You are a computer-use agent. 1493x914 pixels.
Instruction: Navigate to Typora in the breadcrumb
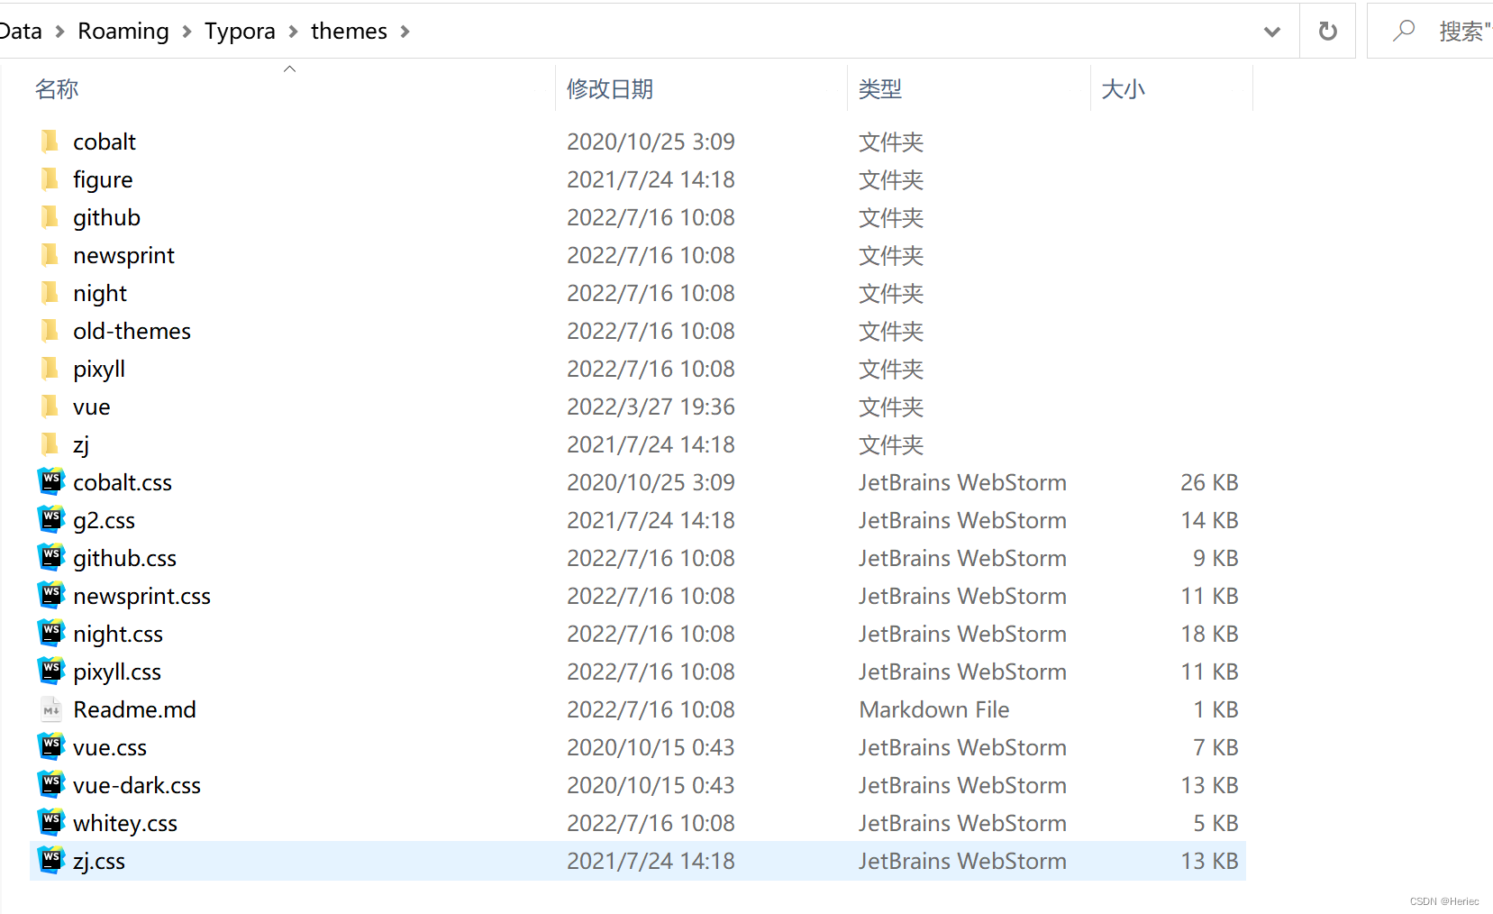click(x=240, y=32)
